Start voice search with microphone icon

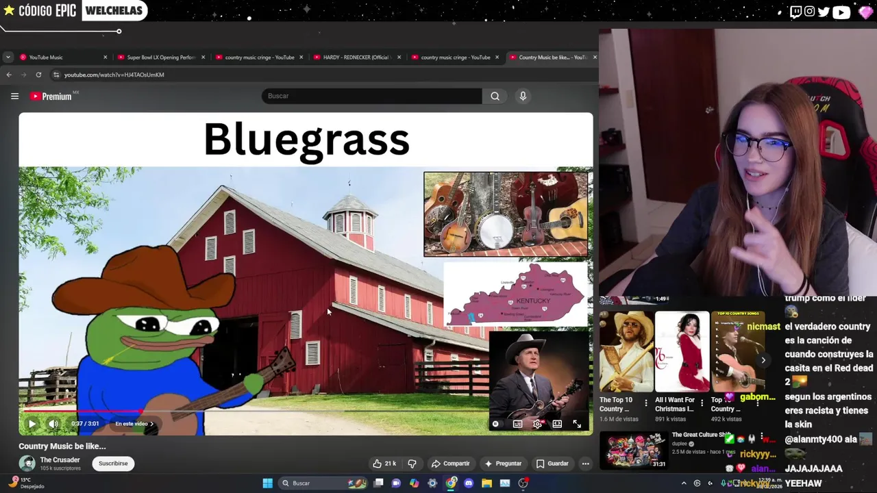coord(523,96)
